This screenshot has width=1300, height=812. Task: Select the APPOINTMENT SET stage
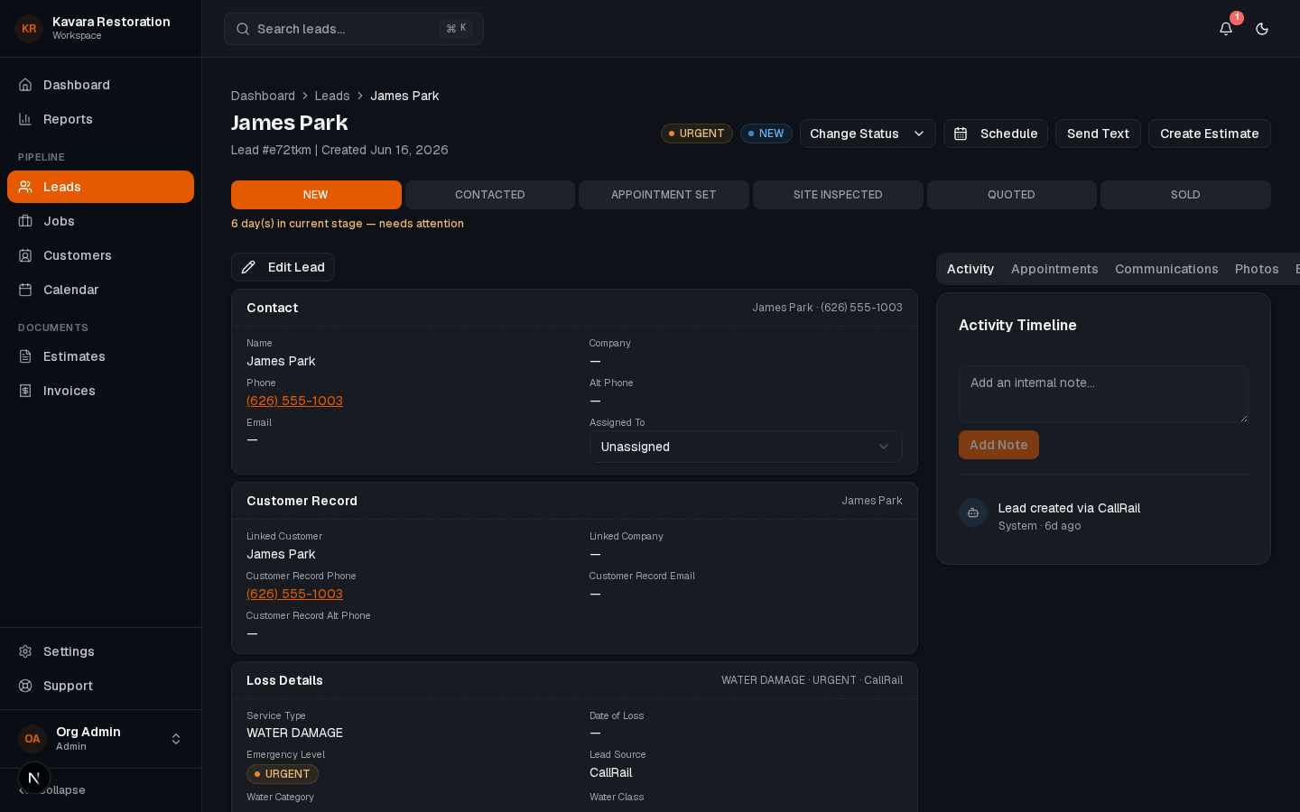[664, 195]
